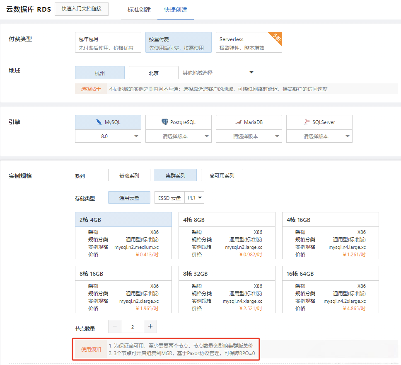Viewport: 401px width, 365px height.
Task: Click spec name mysql.n2.large.xc
Action: (x=244, y=247)
